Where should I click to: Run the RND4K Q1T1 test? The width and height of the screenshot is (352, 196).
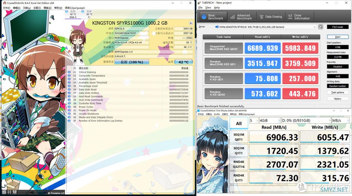[x=239, y=177]
